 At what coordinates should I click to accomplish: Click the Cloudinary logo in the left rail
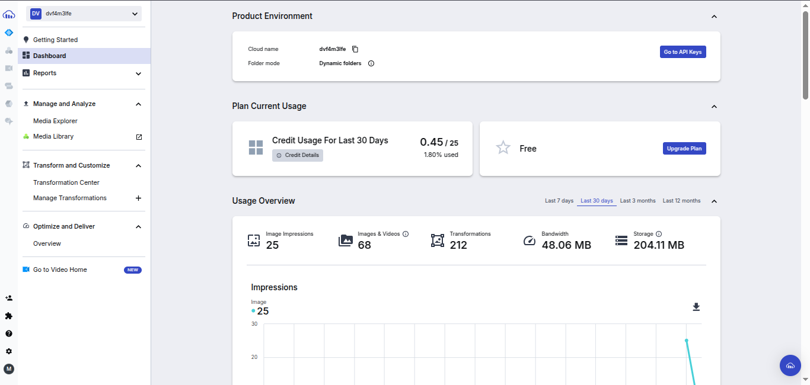point(9,14)
